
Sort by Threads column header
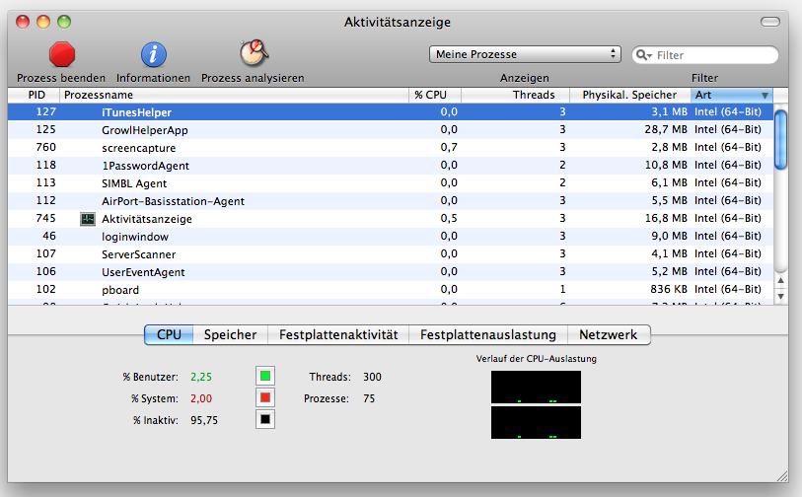pos(516,95)
